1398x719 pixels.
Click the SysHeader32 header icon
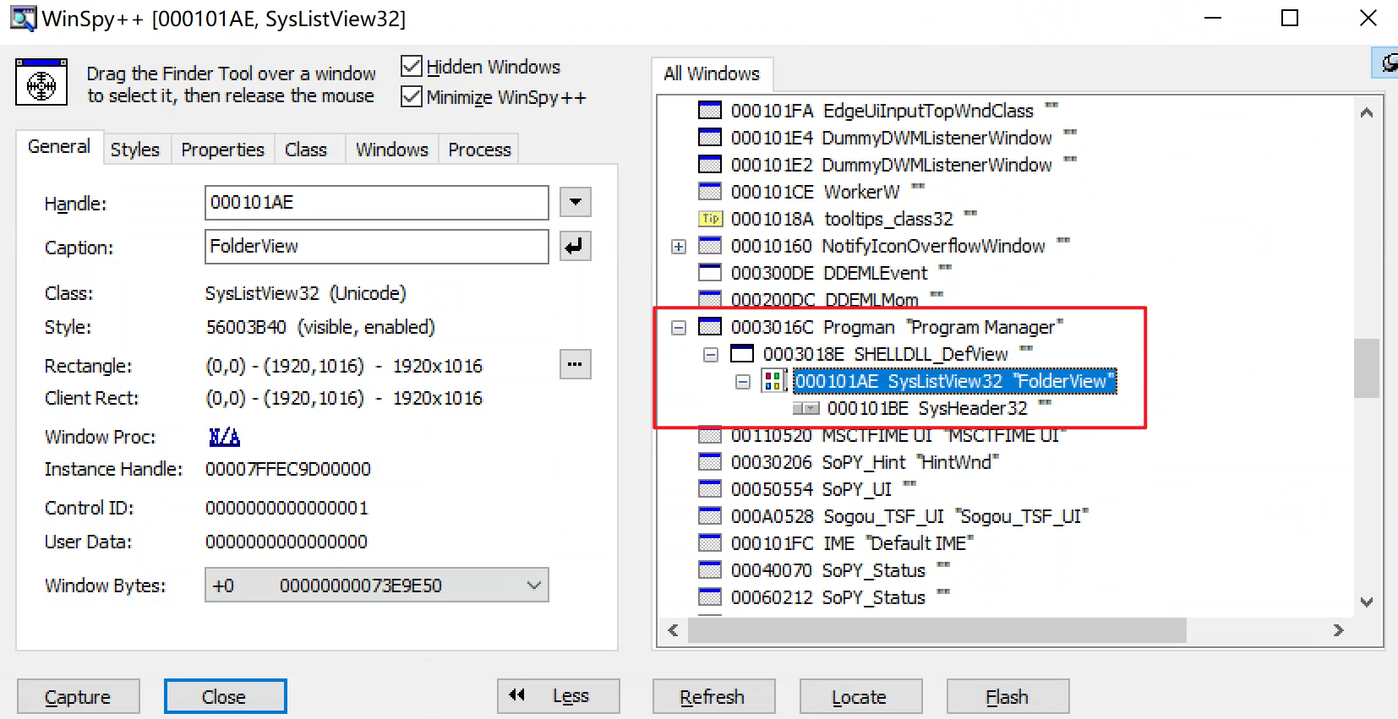click(805, 409)
